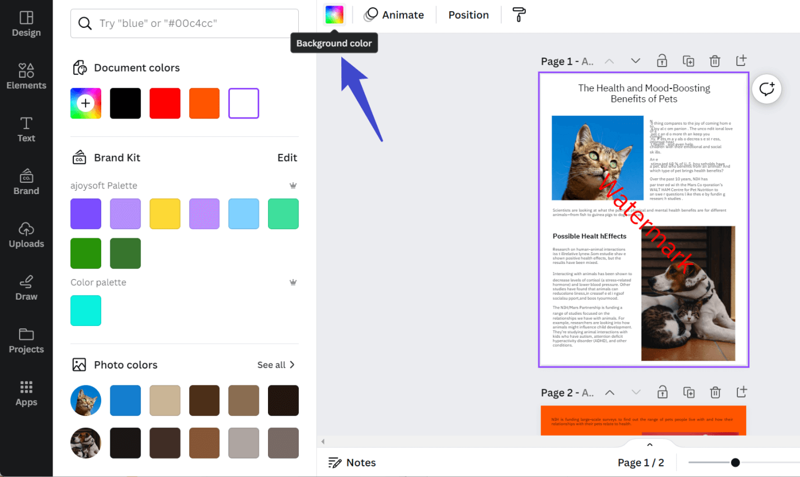Open the Position menu

click(x=468, y=15)
